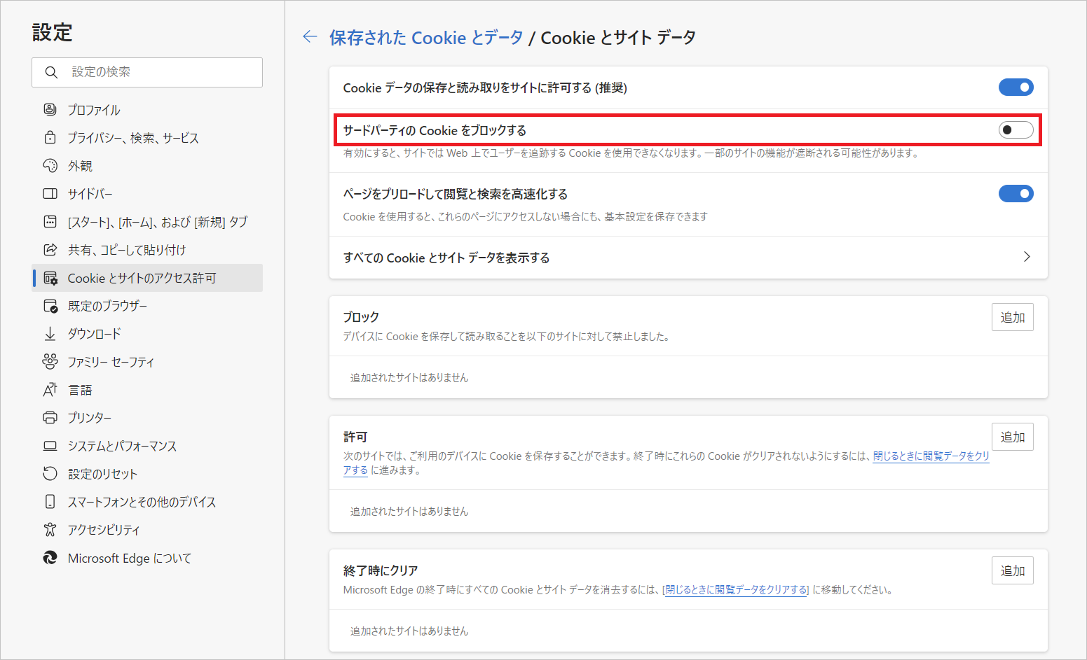Click 追加 button in 終了時にクリア section
Image resolution: width=1087 pixels, height=660 pixels.
pos(1012,570)
